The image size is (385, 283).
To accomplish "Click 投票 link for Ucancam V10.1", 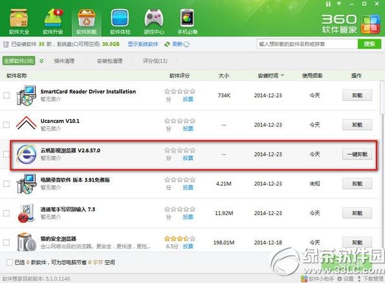I will click(x=188, y=129).
